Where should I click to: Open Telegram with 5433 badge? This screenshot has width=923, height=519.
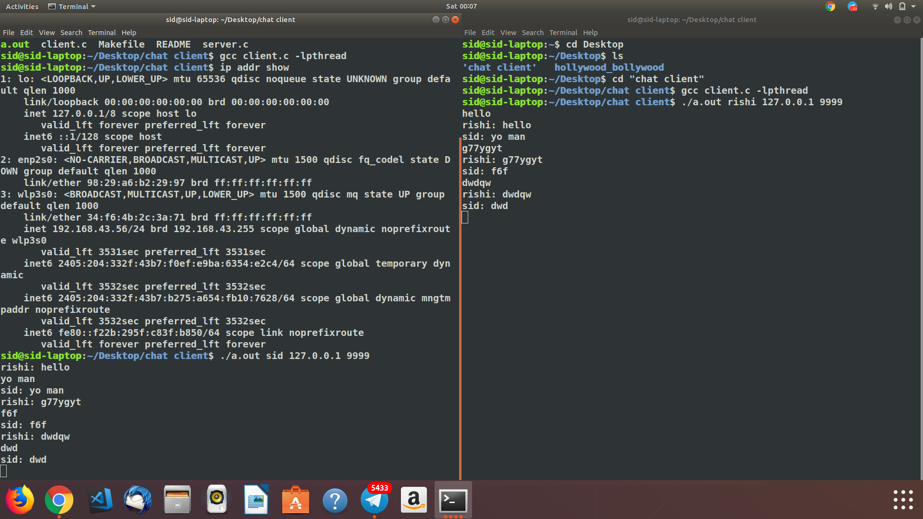374,500
